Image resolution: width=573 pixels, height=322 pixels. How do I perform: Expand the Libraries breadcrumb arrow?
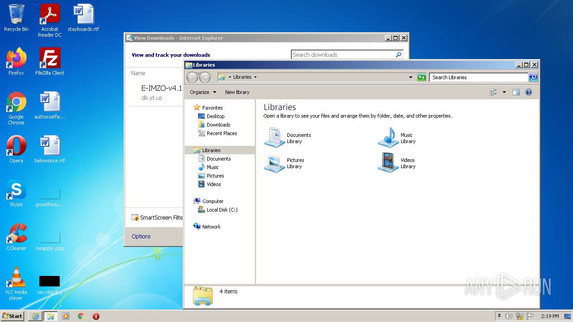click(x=255, y=77)
